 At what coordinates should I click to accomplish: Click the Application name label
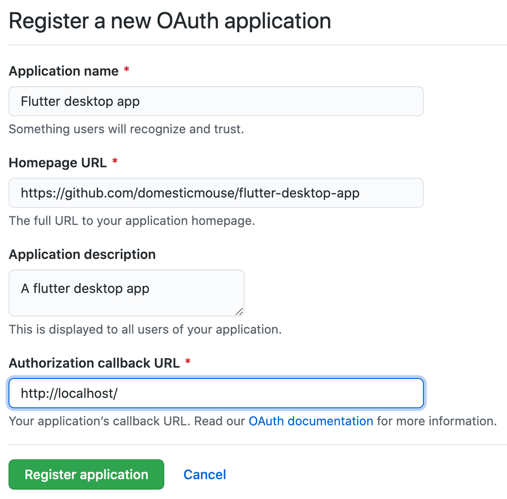pyautogui.click(x=64, y=71)
